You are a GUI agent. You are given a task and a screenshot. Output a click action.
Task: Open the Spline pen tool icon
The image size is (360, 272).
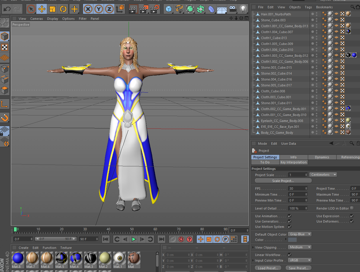179,9
